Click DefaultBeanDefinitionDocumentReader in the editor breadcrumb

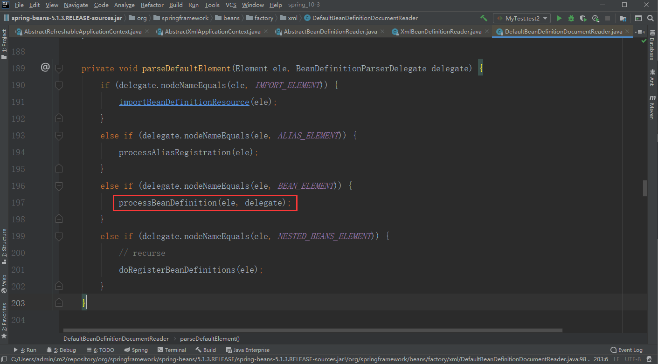coord(116,339)
